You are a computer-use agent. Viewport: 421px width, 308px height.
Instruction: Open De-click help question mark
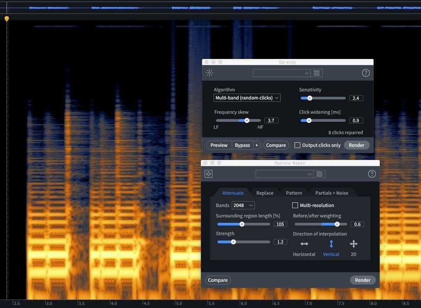click(x=366, y=73)
